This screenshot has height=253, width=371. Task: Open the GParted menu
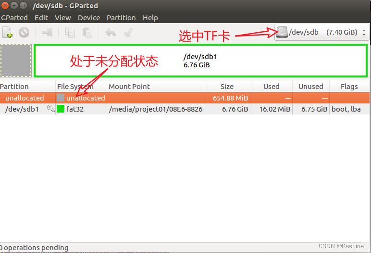[14, 18]
